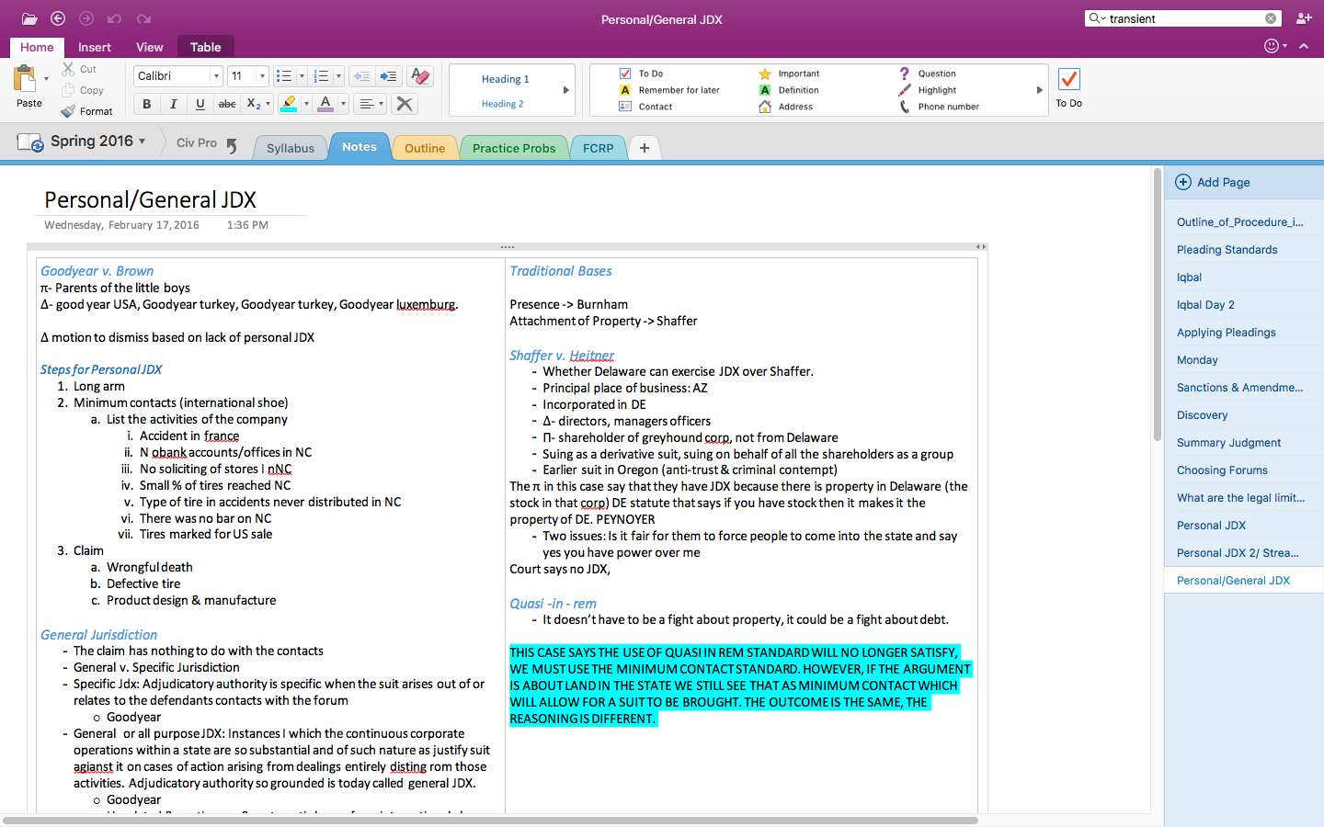Screen dimensions: 1324x827
Task: Click the yellow text highlight color button
Action: click(290, 105)
